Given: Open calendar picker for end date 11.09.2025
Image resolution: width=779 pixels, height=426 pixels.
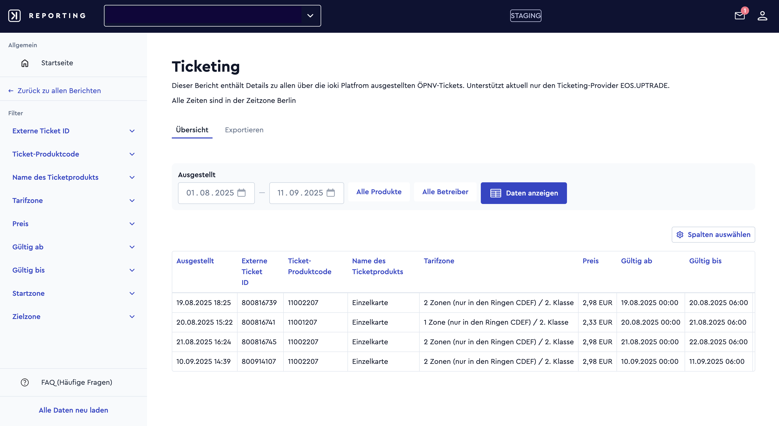Looking at the screenshot, I should pos(330,193).
